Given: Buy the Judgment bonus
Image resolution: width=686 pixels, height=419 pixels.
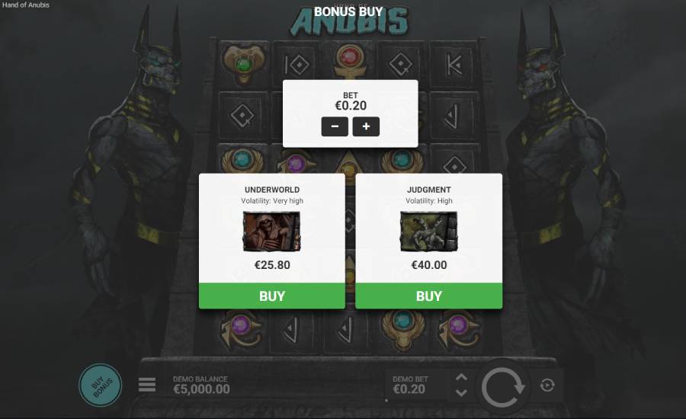Looking at the screenshot, I should pos(428,296).
